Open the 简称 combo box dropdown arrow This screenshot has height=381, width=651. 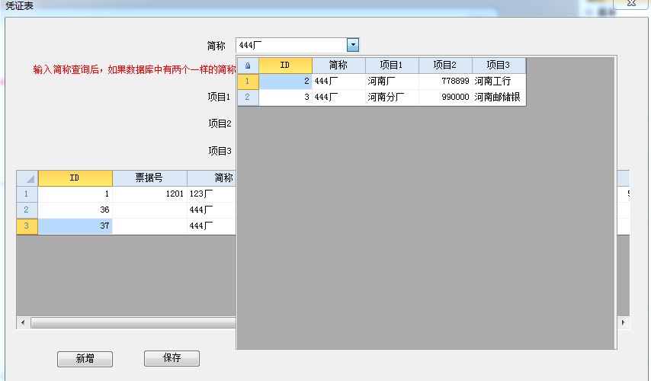pyautogui.click(x=352, y=45)
